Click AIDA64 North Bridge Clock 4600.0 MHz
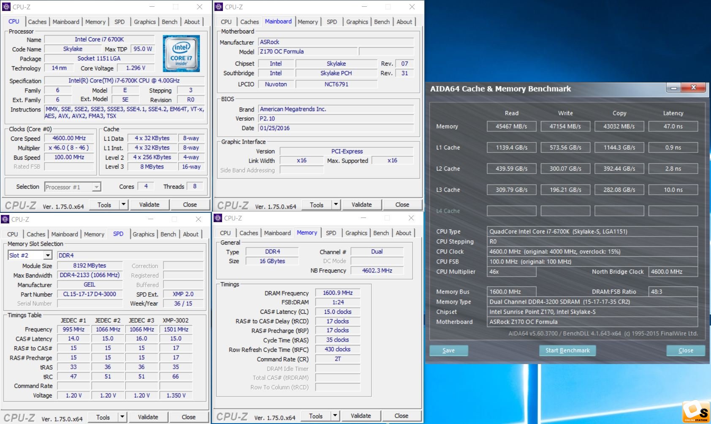Screen dimensions: 711x424 (673, 272)
